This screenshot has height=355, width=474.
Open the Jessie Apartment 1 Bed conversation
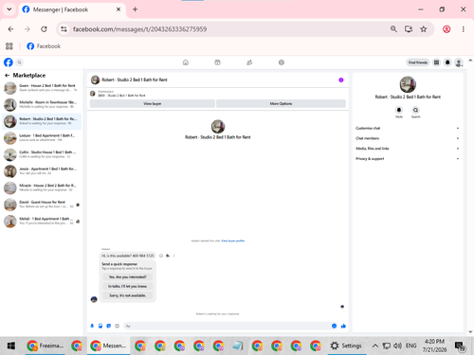(x=42, y=171)
